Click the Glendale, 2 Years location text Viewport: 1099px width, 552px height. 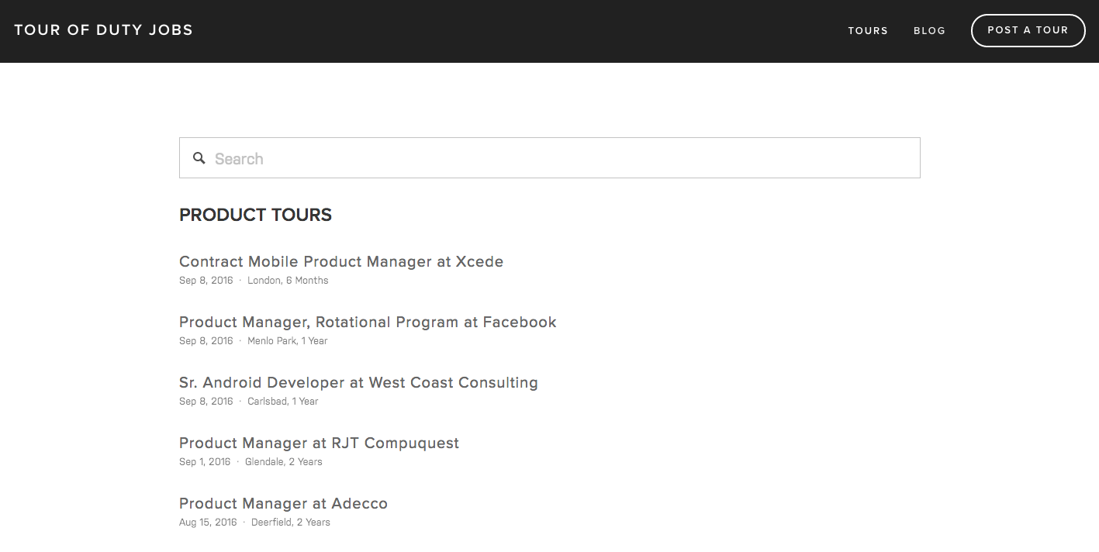(282, 461)
